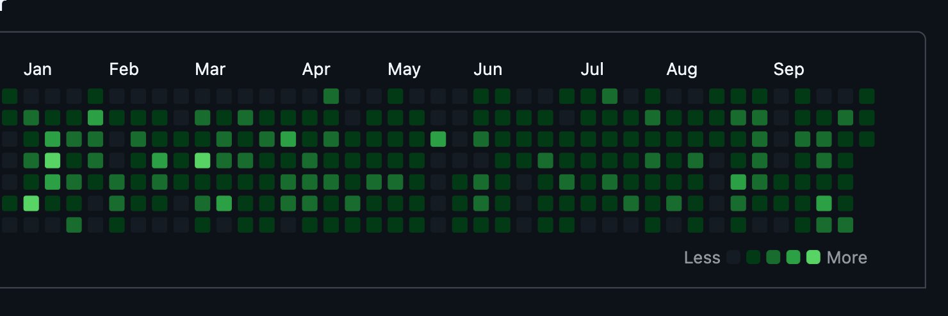Select the "Feb" month label

124,69
